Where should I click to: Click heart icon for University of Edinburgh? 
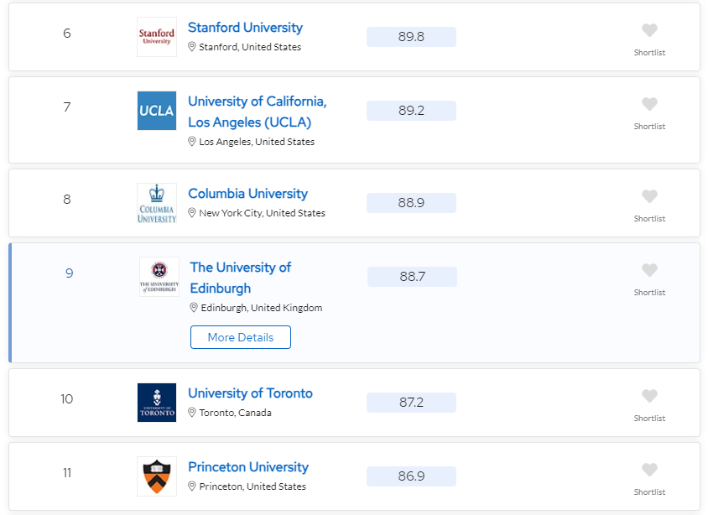649,270
